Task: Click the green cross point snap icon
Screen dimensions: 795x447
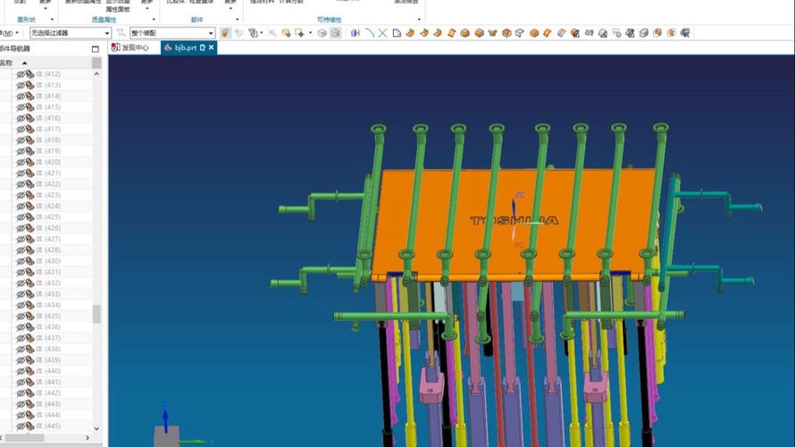Action: point(382,33)
